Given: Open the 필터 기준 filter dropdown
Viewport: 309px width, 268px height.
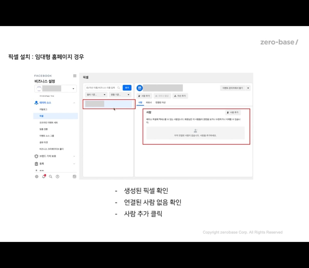Looking at the screenshot, I should tap(96, 95).
